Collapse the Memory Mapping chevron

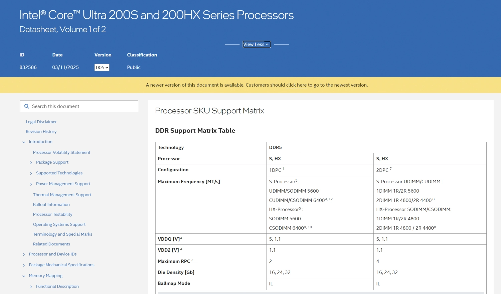pyautogui.click(x=24, y=276)
